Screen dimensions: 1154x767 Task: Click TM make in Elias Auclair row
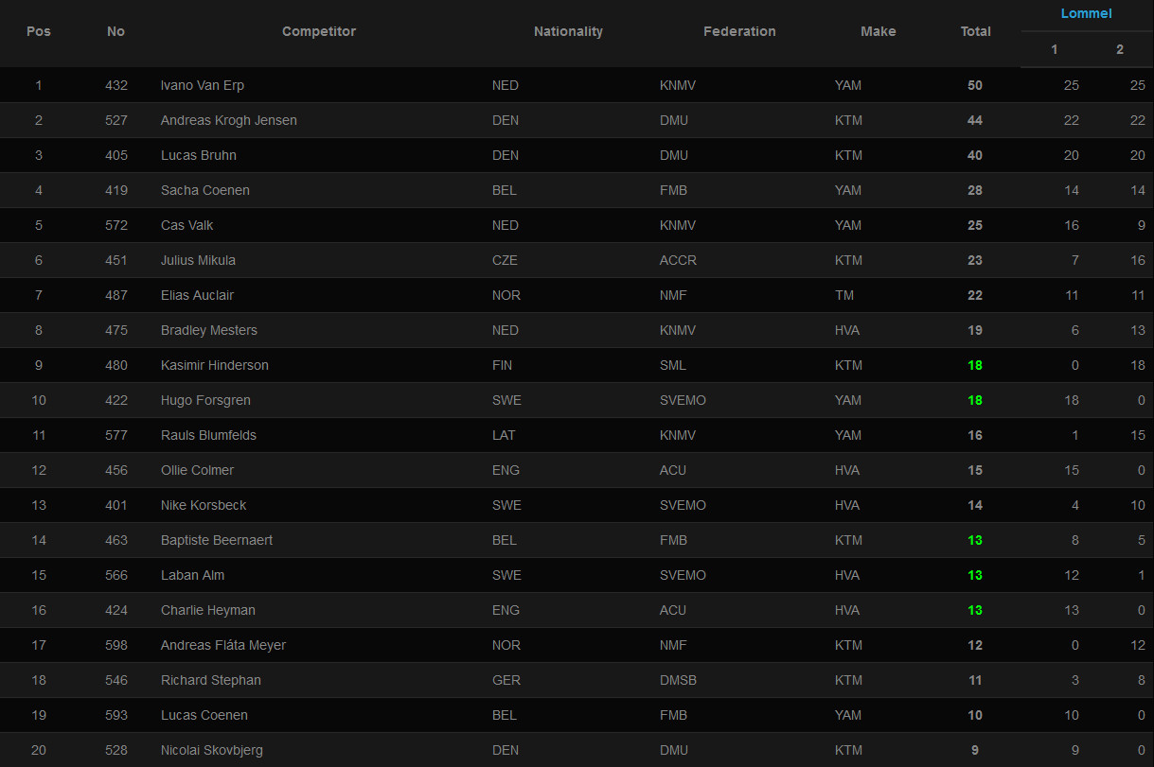pyautogui.click(x=844, y=295)
